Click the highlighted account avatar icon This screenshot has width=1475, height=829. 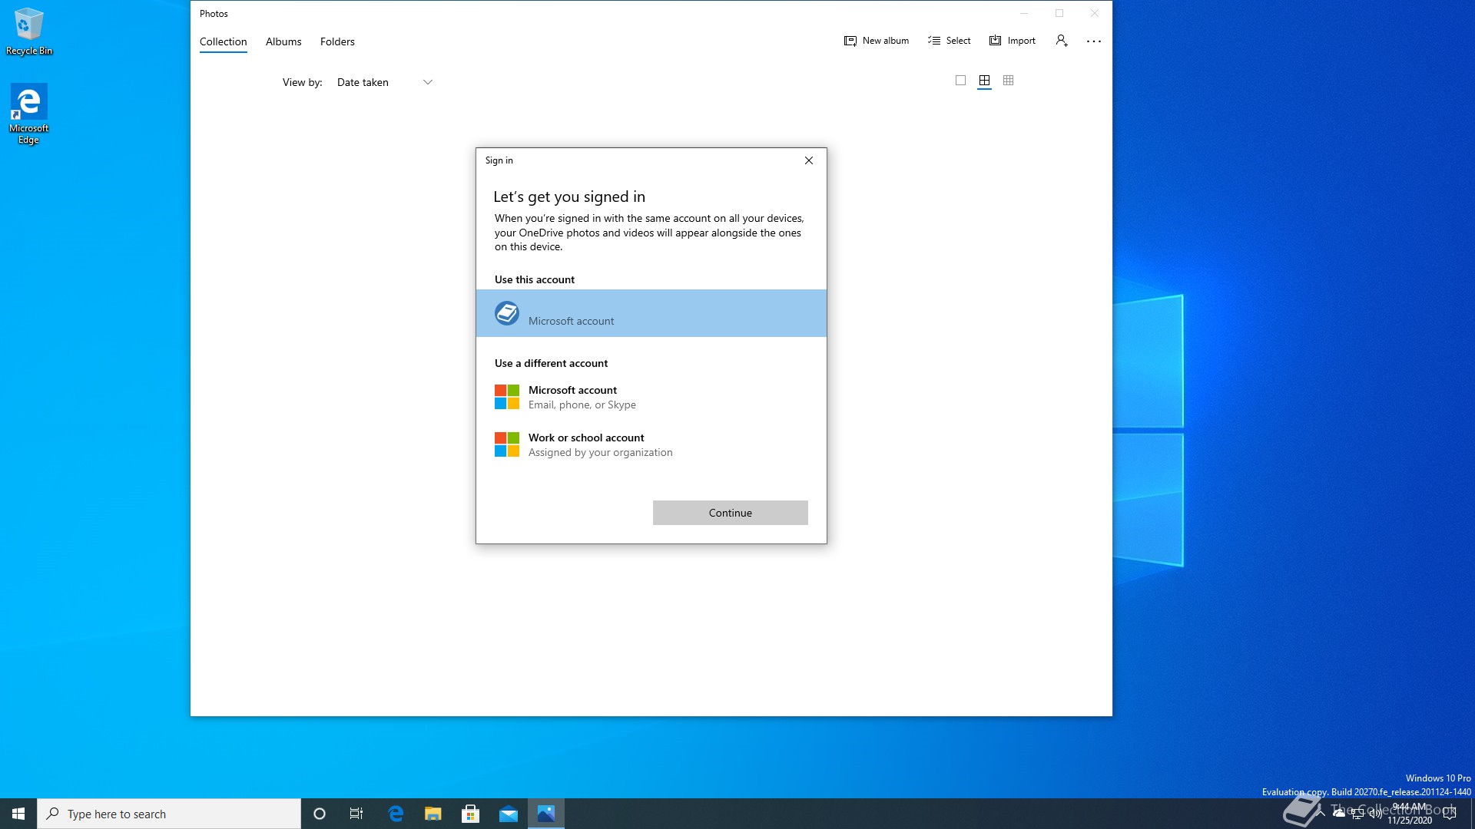coord(507,313)
